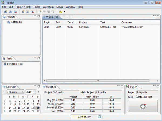The image size is (162, 121).
Task: Click the Delete Task icon with red X
Action: (x=32, y=12)
